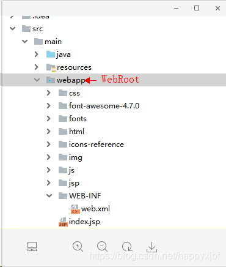Click the img folder icon
The width and height of the screenshot is (226, 267).
click(63, 157)
